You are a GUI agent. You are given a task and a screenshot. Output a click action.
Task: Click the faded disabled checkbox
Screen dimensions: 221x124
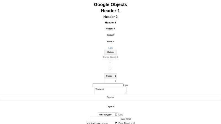tap(110, 65)
